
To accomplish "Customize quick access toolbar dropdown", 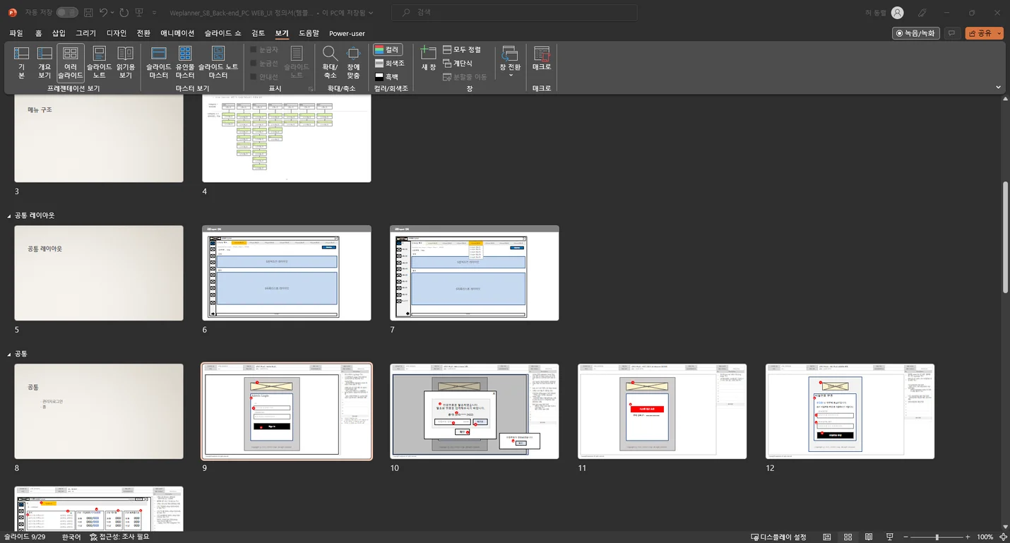I will coord(155,13).
